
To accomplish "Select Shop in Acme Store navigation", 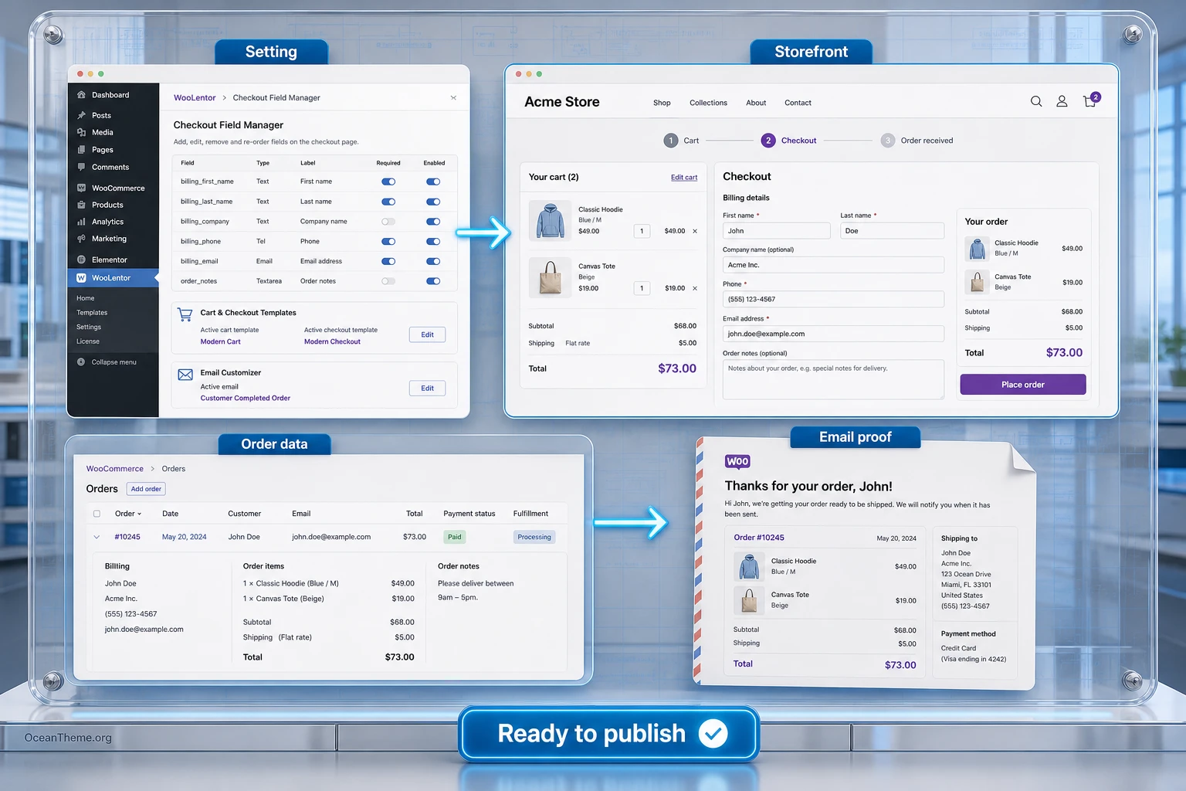I will (662, 103).
